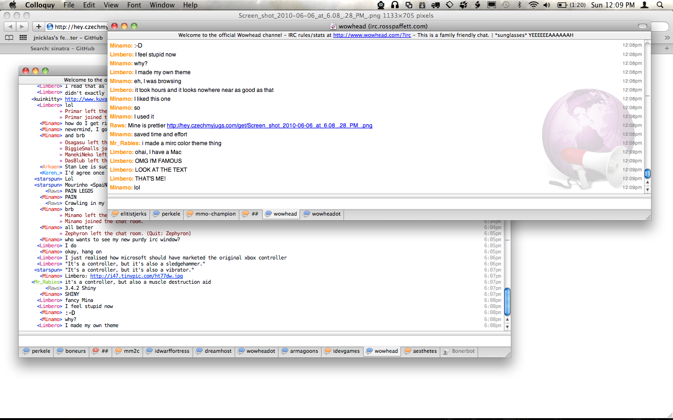Click the add bookmark plus button

point(39,27)
